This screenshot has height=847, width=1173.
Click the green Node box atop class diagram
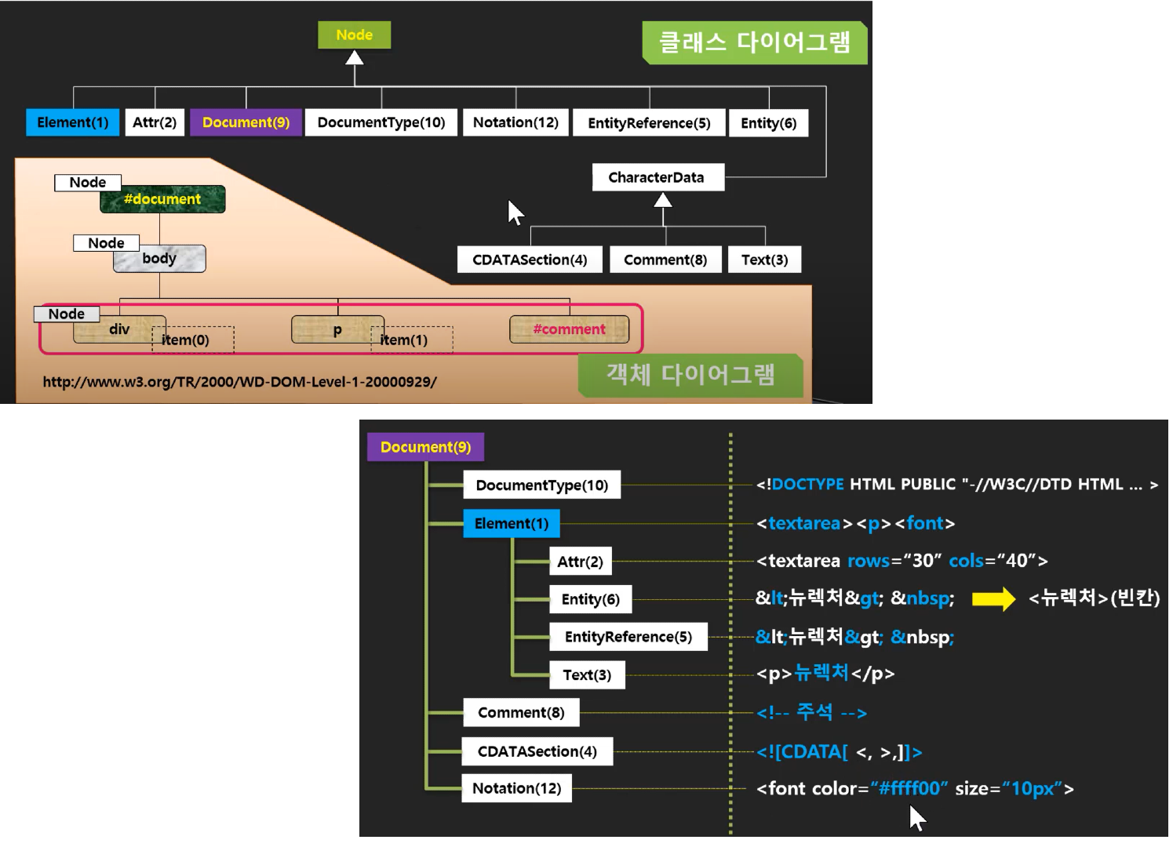pyautogui.click(x=354, y=35)
